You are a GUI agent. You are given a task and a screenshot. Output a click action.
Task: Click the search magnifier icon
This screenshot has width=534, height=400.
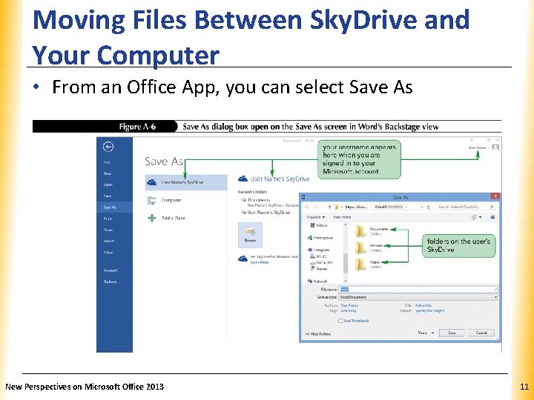(492, 207)
